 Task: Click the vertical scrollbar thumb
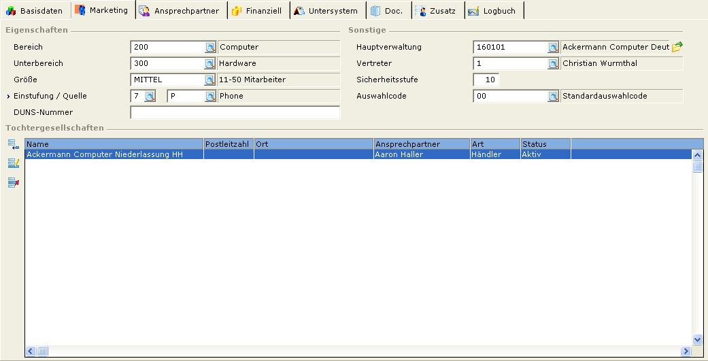point(697,167)
